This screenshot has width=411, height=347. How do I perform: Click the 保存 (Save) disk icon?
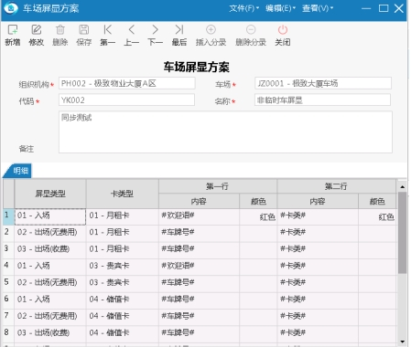click(84, 30)
